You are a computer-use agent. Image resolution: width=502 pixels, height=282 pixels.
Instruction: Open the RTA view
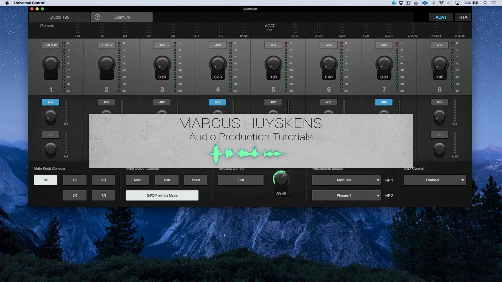pos(463,17)
